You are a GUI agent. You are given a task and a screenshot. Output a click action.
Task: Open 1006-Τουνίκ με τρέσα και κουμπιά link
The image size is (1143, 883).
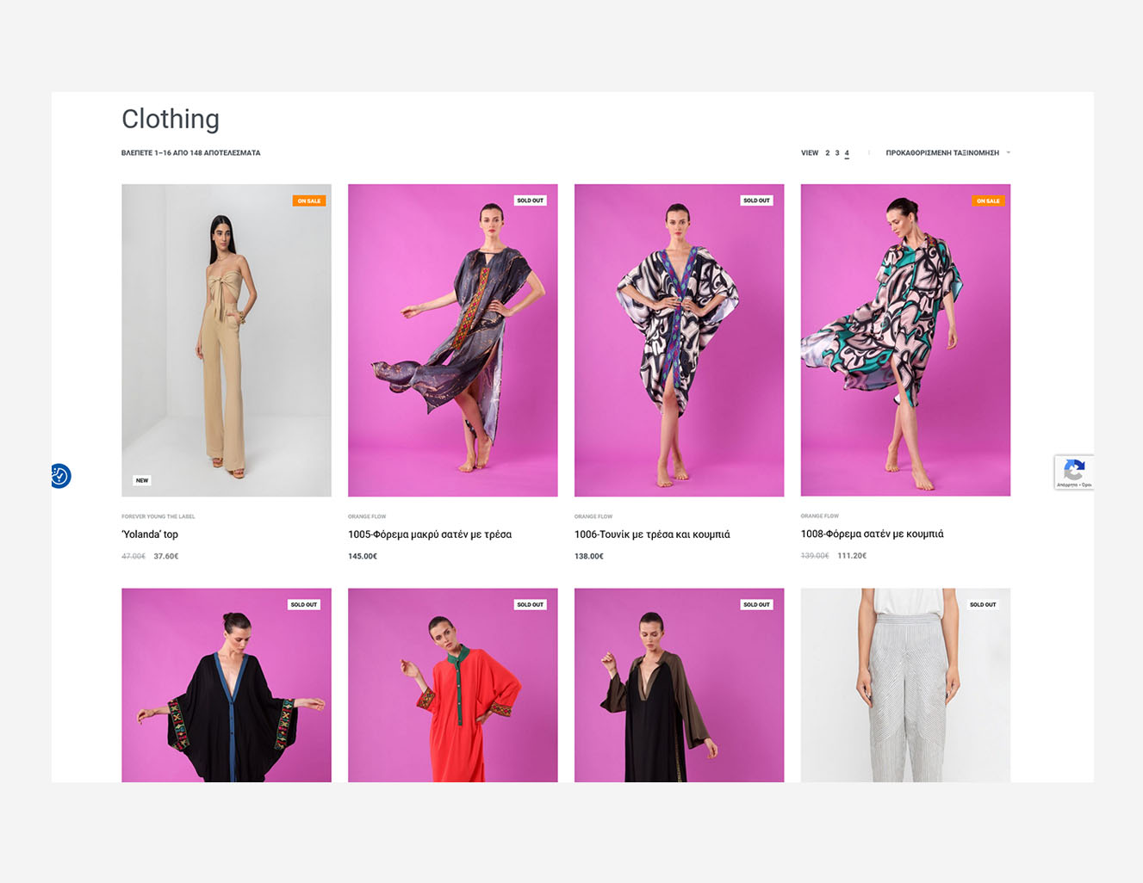pyautogui.click(x=652, y=534)
